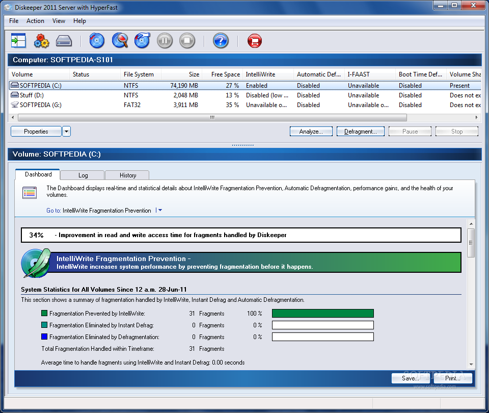Click the 'FAT32' file system cell
Image resolution: width=489 pixels, height=413 pixels.
pyautogui.click(x=132, y=105)
